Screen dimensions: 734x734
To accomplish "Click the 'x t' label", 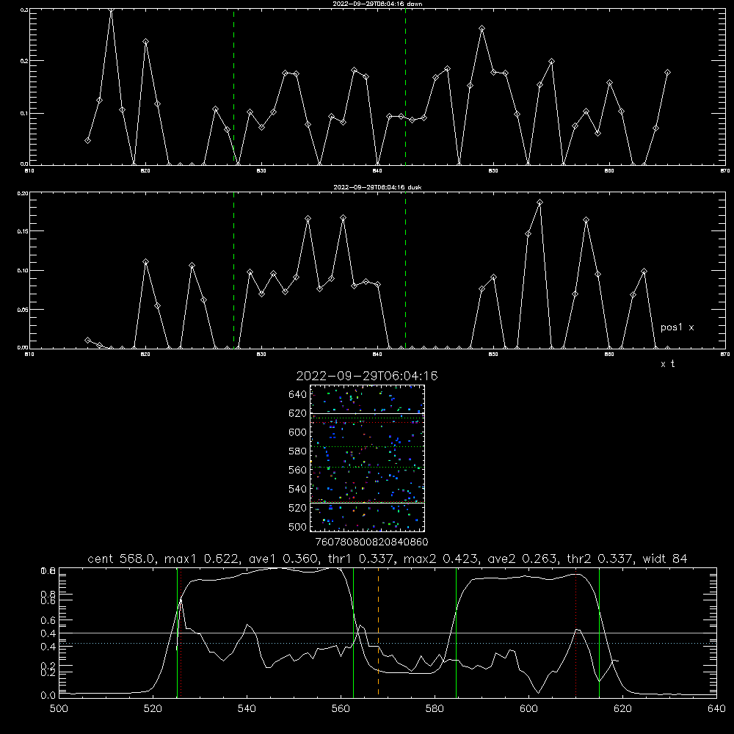I will pyautogui.click(x=667, y=364).
